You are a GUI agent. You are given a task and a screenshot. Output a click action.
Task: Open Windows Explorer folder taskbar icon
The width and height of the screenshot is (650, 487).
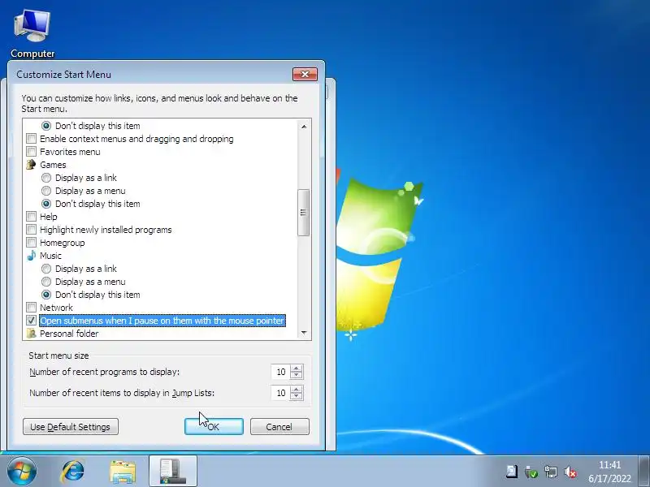pyautogui.click(x=123, y=472)
